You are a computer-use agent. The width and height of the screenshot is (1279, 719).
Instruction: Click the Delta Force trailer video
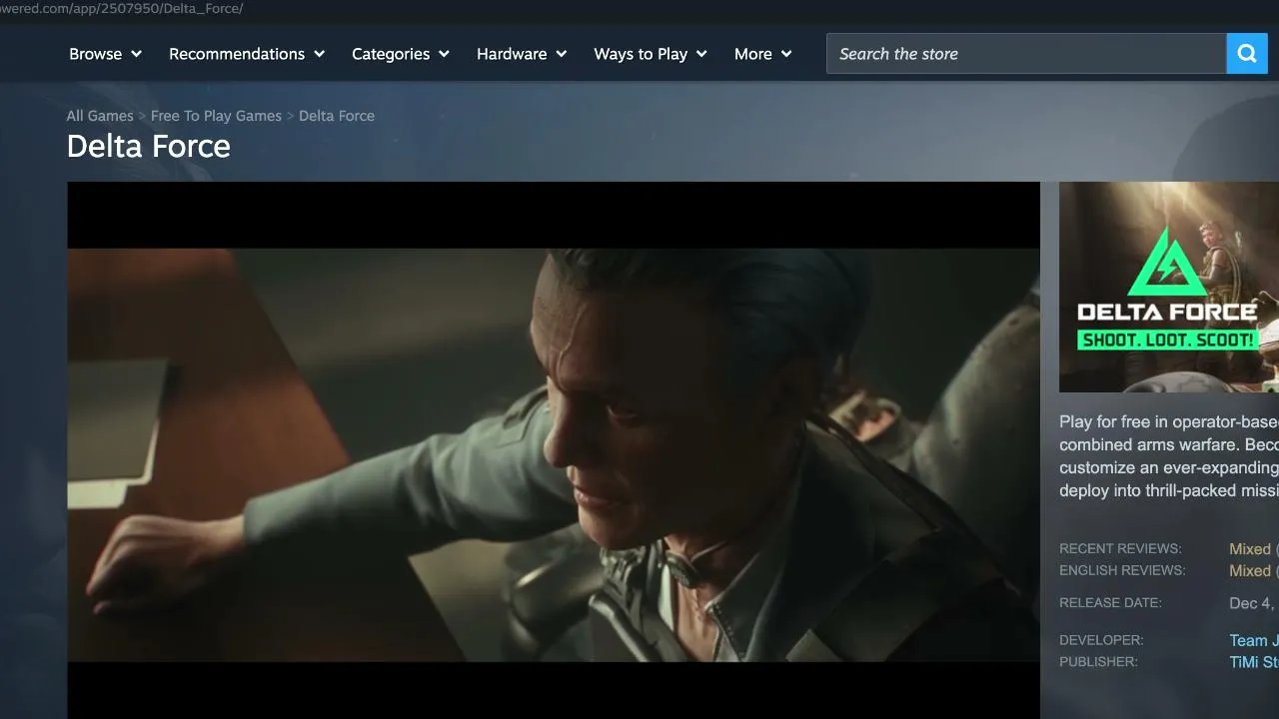click(x=554, y=450)
